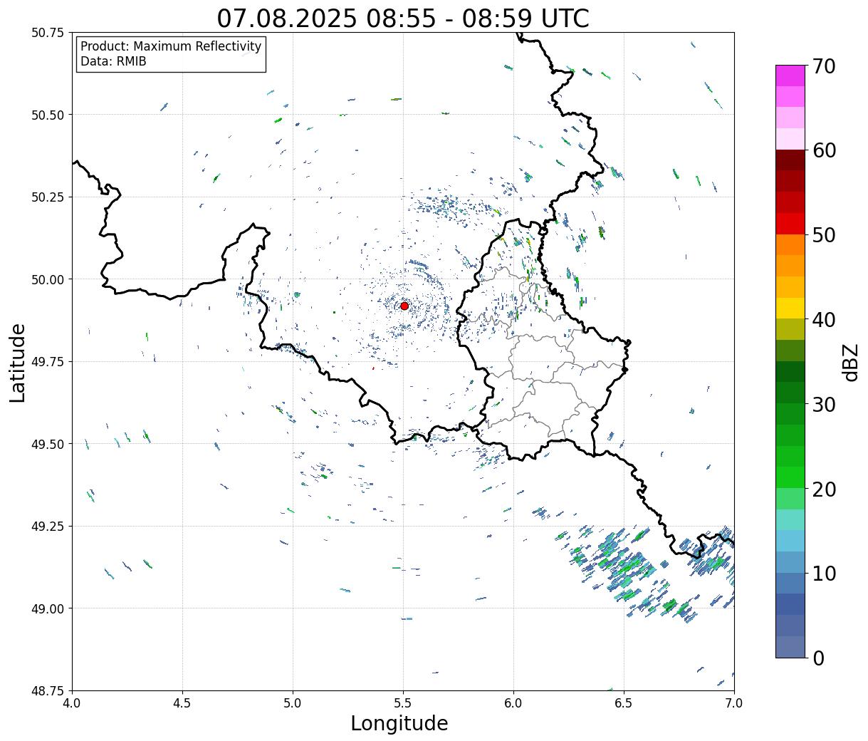Screen dimensions: 868x741
Task: Click the 49.00 latitude tick label
Action: point(48,608)
